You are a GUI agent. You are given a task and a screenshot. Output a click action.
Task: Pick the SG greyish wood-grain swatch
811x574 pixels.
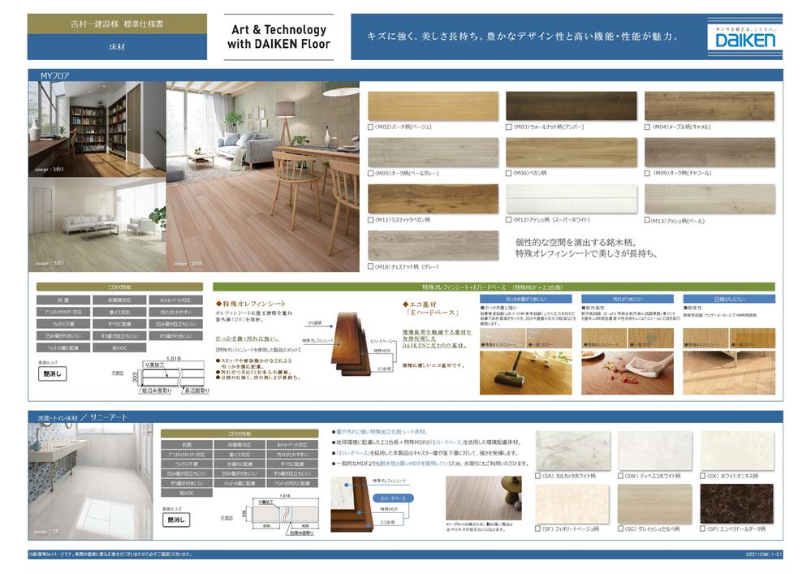(655, 504)
